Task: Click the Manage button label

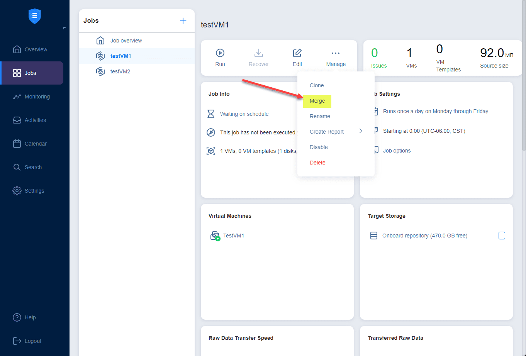Action: coord(336,64)
